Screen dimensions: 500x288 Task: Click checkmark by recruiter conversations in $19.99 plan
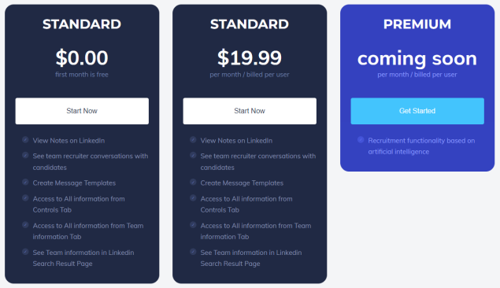193,155
